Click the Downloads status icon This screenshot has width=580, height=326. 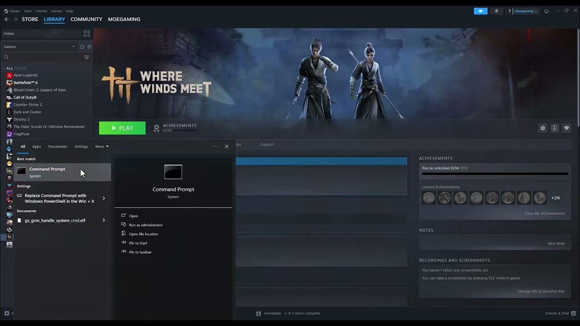tap(259, 313)
